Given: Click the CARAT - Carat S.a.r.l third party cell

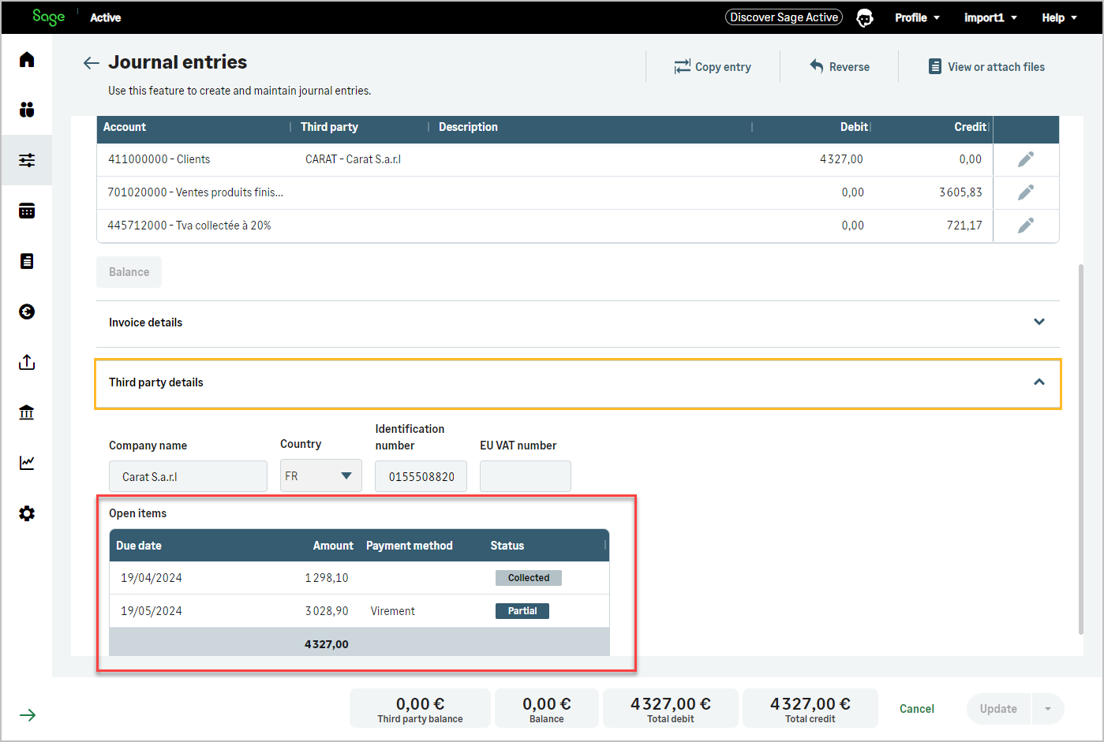Looking at the screenshot, I should [x=354, y=159].
